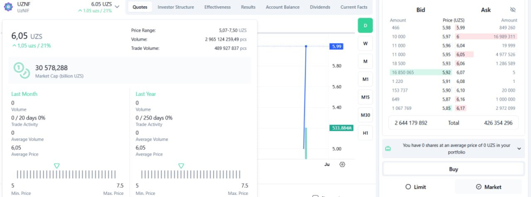Image resolution: width=531 pixels, height=197 pixels.
Task: Open the Quotes tab
Action: [140, 7]
